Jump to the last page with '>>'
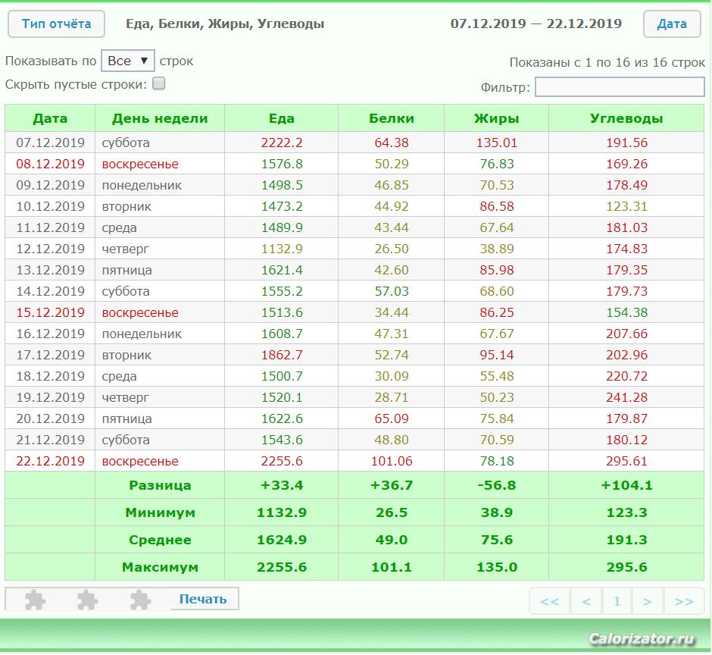The height and width of the screenshot is (655, 712). click(684, 602)
